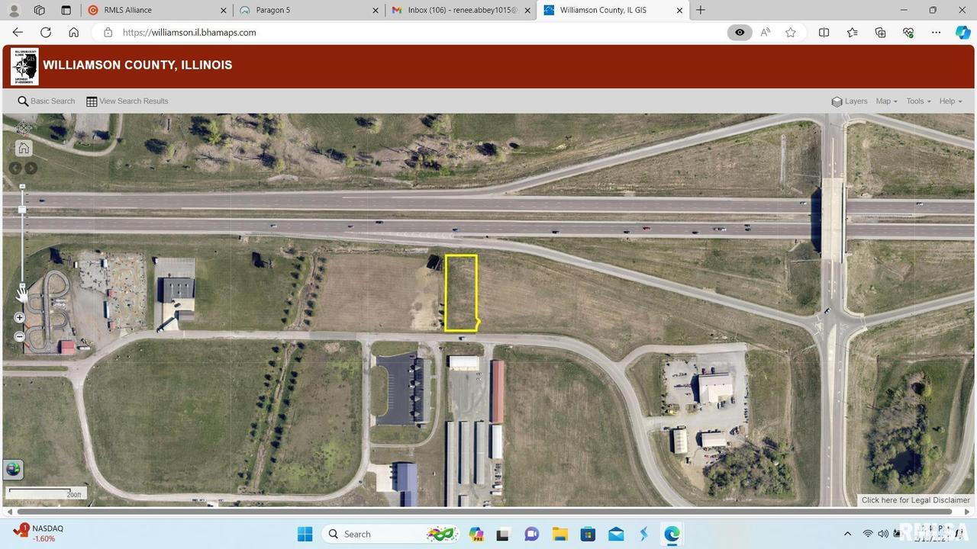
Task: Click the View Search Results grid icon
Action: click(x=92, y=100)
